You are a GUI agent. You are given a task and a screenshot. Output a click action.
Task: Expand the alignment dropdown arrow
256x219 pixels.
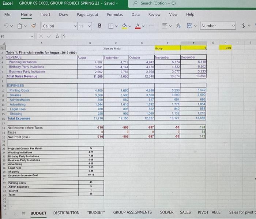(170, 26)
